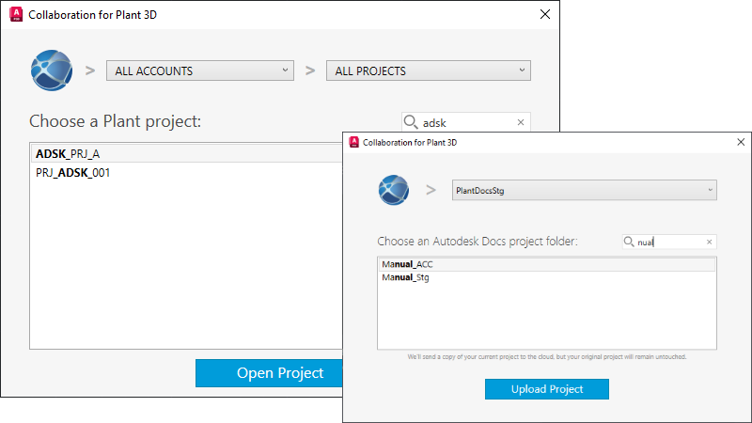Click the search field containing nual
Image resolution: width=752 pixels, height=423 pixels.
(x=669, y=242)
